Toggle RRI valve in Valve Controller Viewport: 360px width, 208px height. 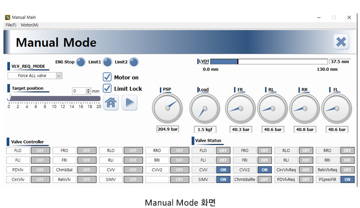pyautogui.click(x=179, y=160)
